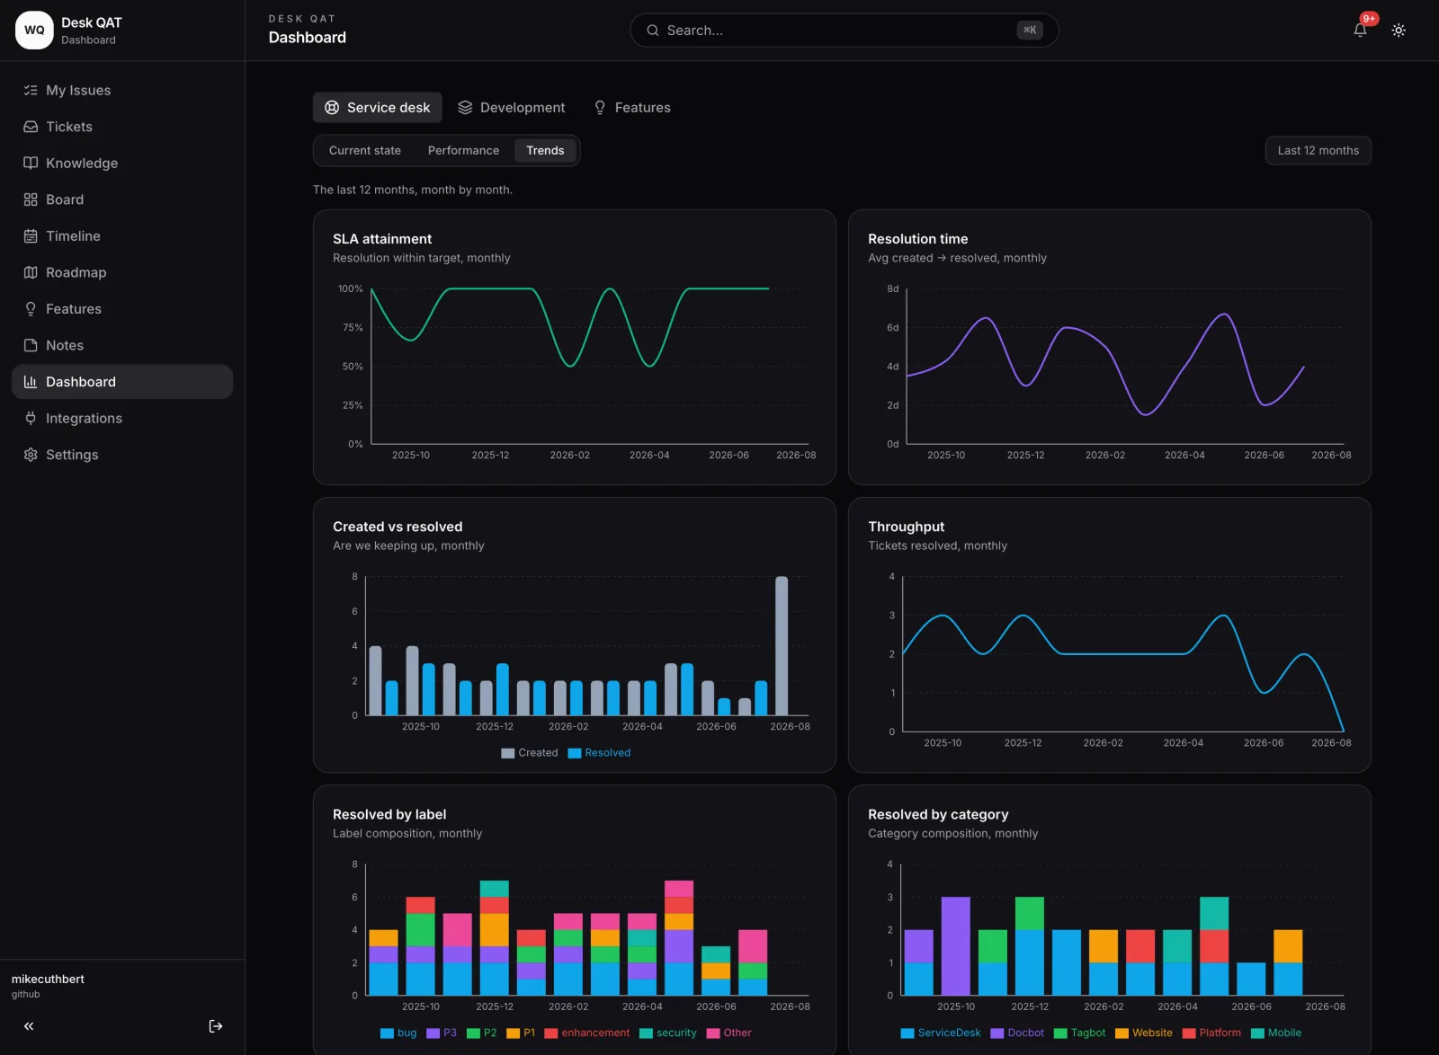Click the Throughput chart title
Screen dimensions: 1439x1055
[907, 527]
